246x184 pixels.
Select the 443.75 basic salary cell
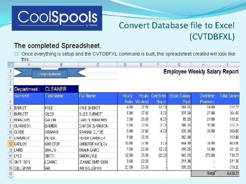[x=179, y=155]
